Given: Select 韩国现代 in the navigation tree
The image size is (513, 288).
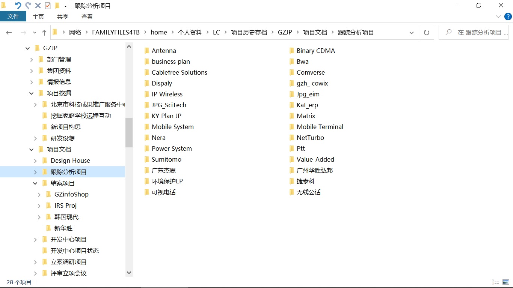Looking at the screenshot, I should pyautogui.click(x=66, y=217).
